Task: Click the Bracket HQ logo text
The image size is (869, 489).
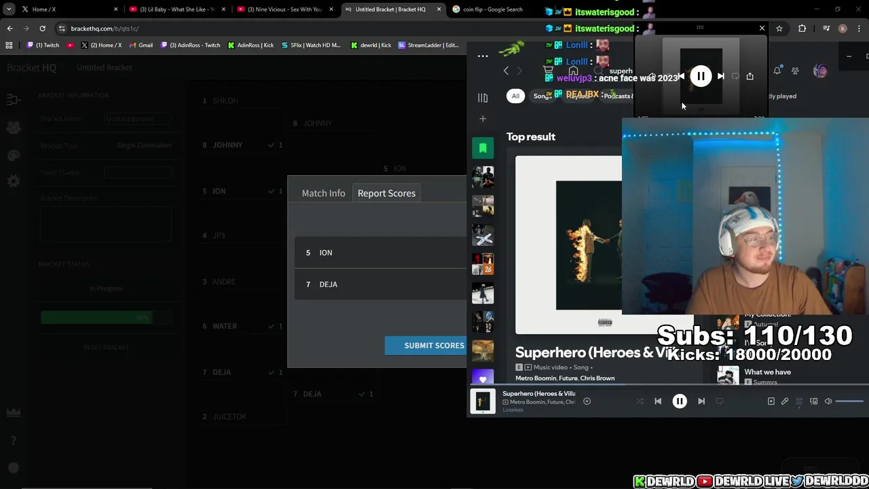Action: [31, 67]
